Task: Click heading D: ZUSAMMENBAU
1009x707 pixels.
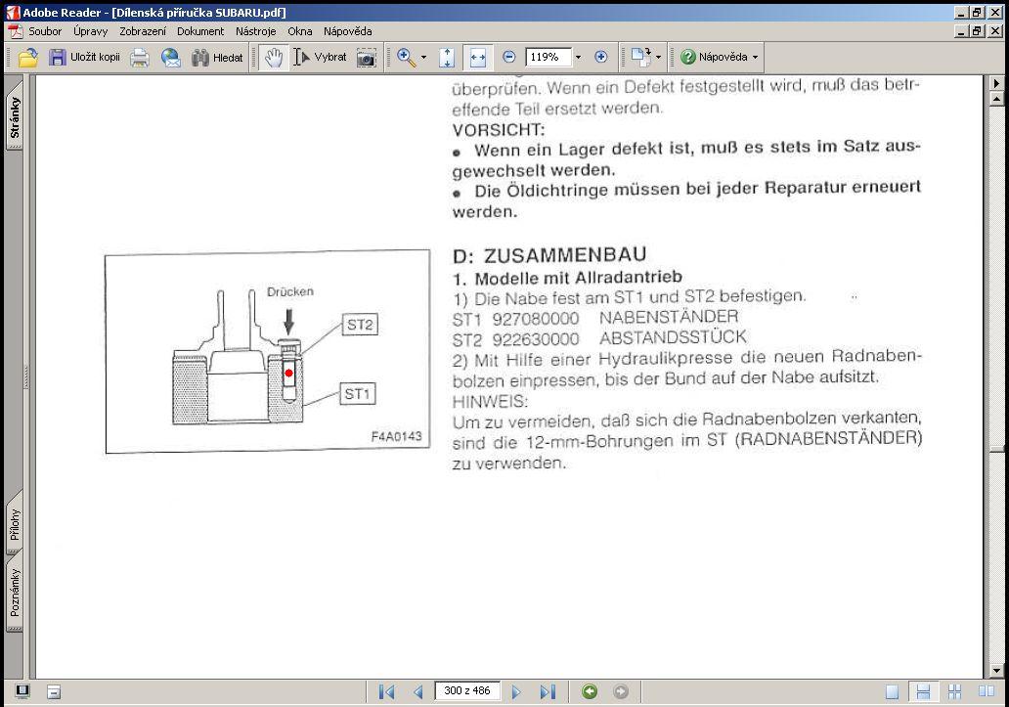Action: pos(549,255)
